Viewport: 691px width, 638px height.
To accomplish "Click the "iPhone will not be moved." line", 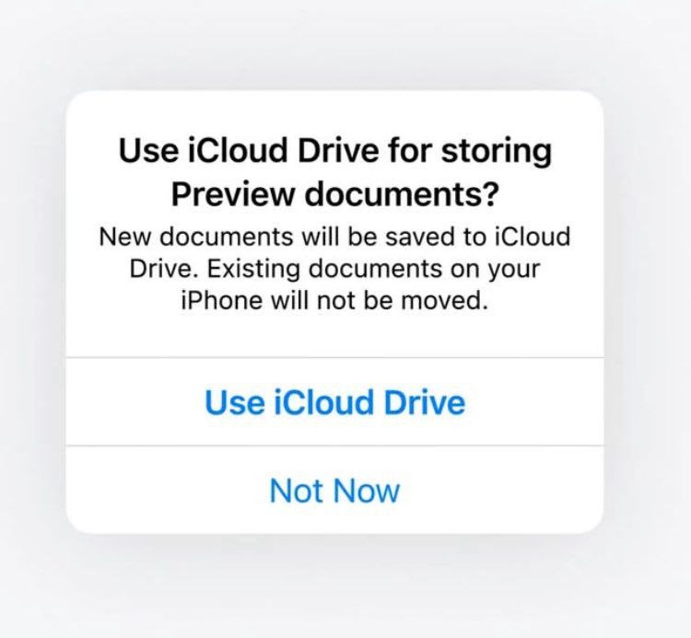I will [x=335, y=301].
